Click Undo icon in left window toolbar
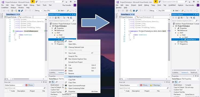 (x=26, y=11)
